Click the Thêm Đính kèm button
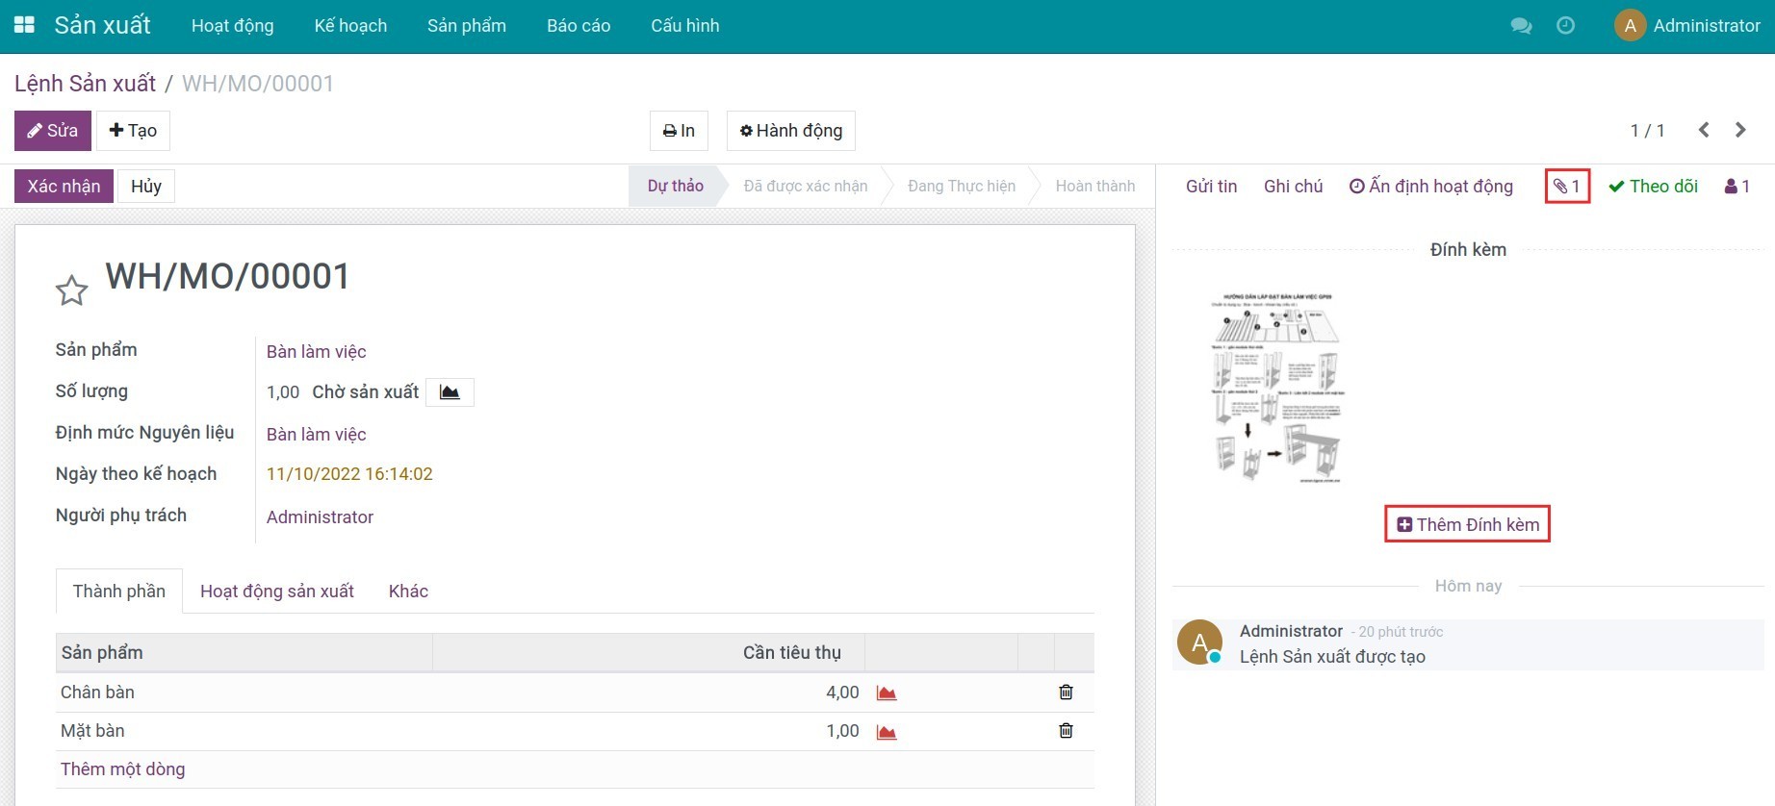The image size is (1775, 806). tap(1468, 525)
